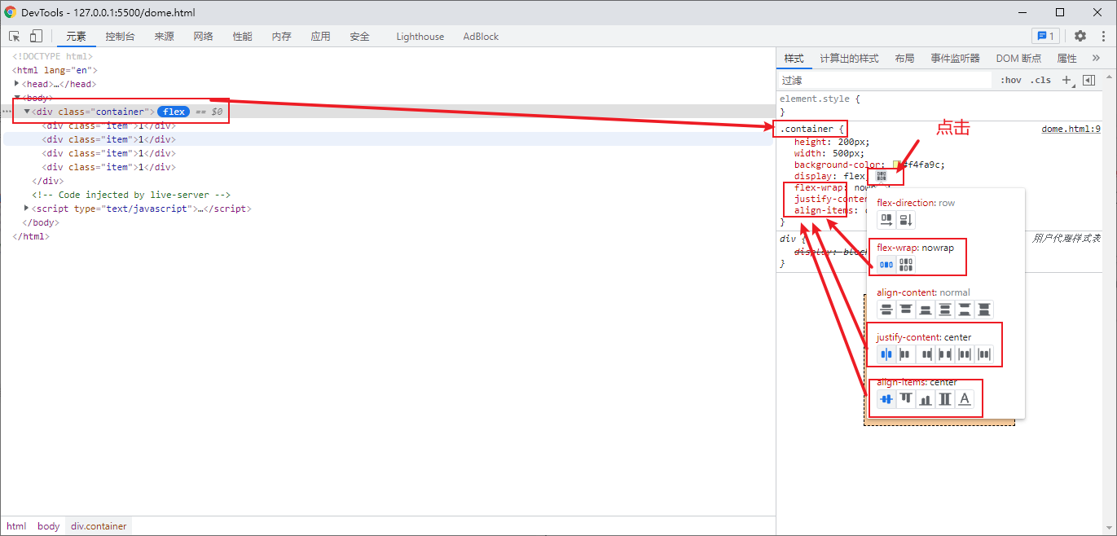Open ellipsis actions for container row

(7, 112)
